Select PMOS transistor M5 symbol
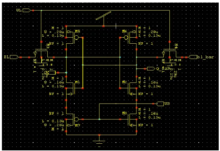 tap(73, 38)
